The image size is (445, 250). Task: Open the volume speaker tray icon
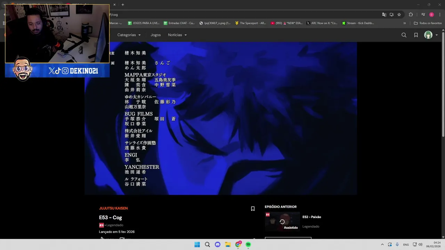coord(420,244)
